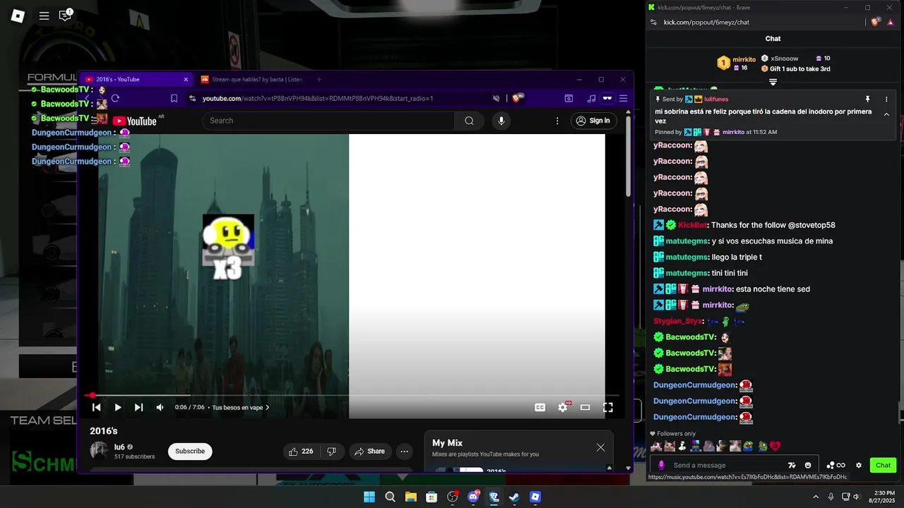The image size is (904, 508).
Task: Open media control music note icon
Action: click(x=591, y=98)
